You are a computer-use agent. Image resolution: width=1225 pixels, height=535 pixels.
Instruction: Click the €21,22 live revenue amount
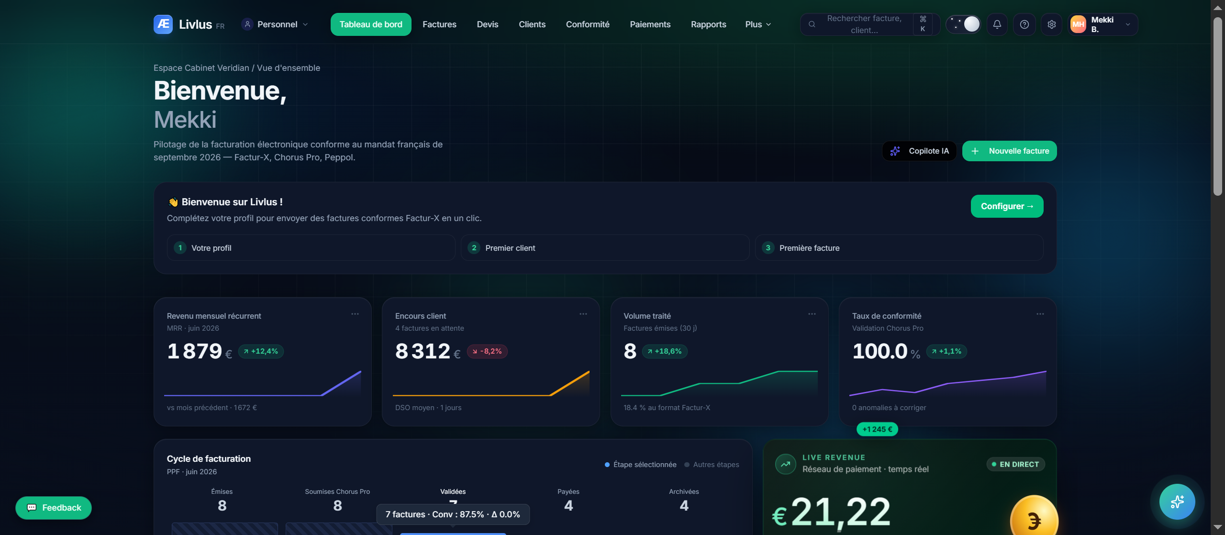point(831,513)
